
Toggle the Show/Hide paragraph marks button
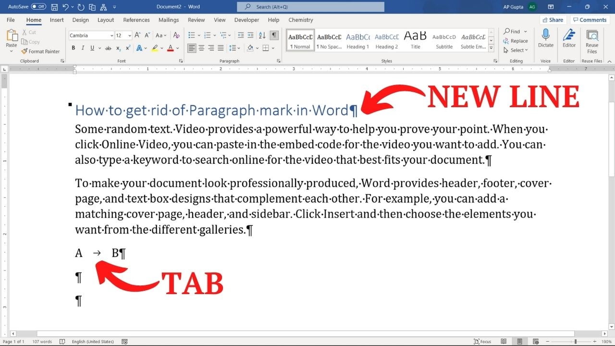pos(274,35)
